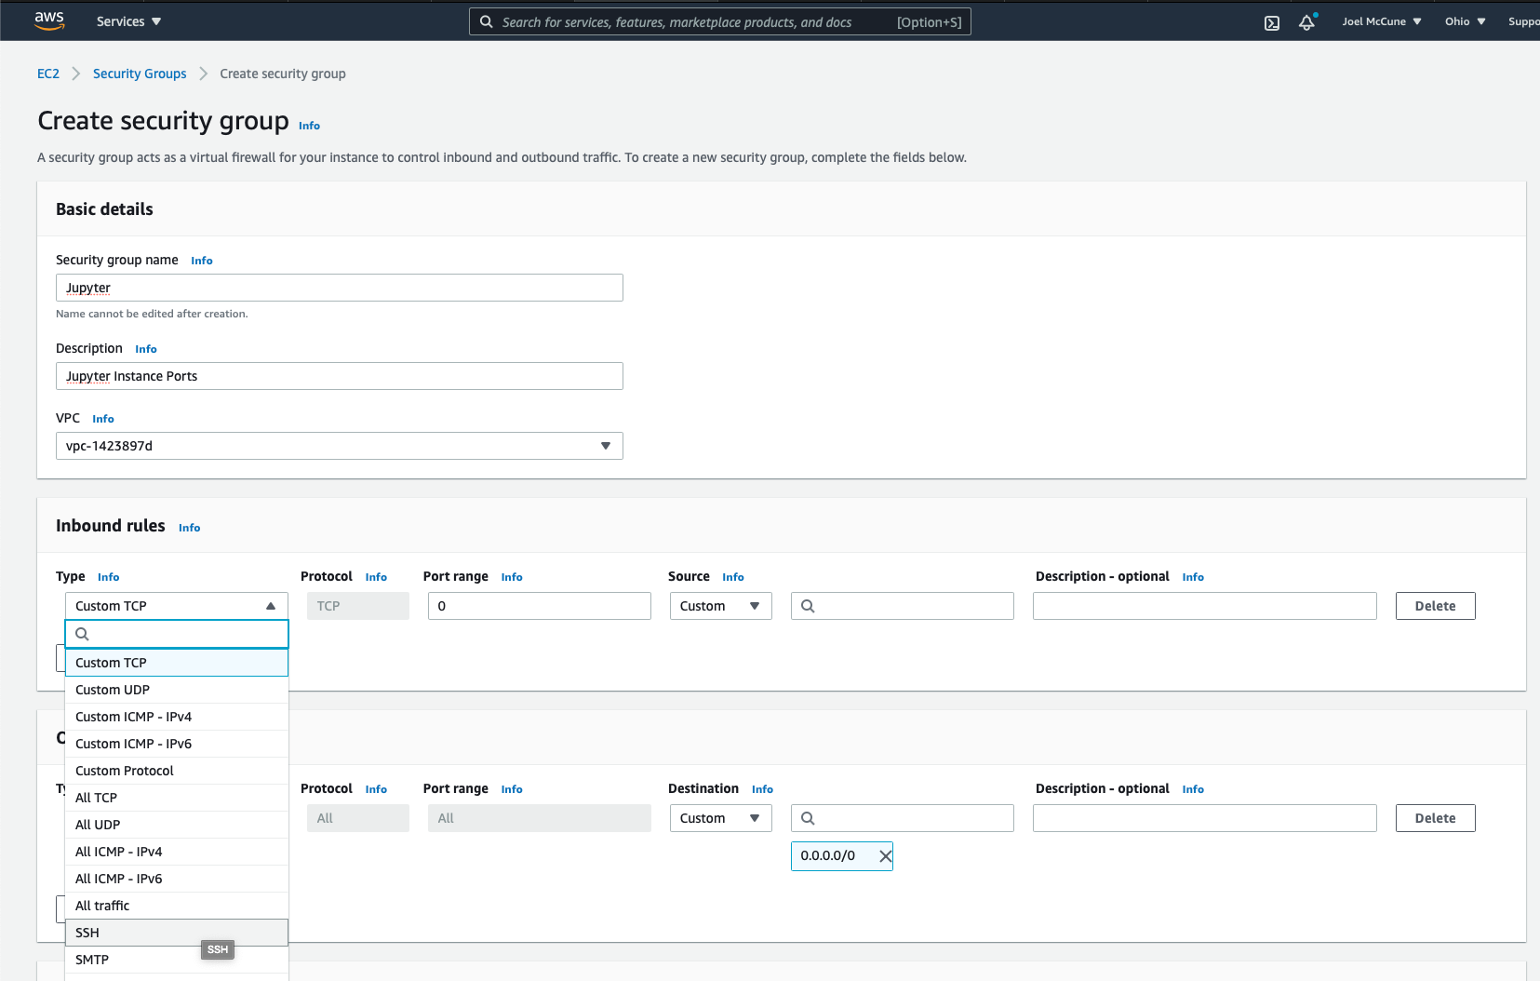This screenshot has height=981, width=1540.
Task: Focus the inbound rule description field
Action: pyautogui.click(x=1205, y=606)
